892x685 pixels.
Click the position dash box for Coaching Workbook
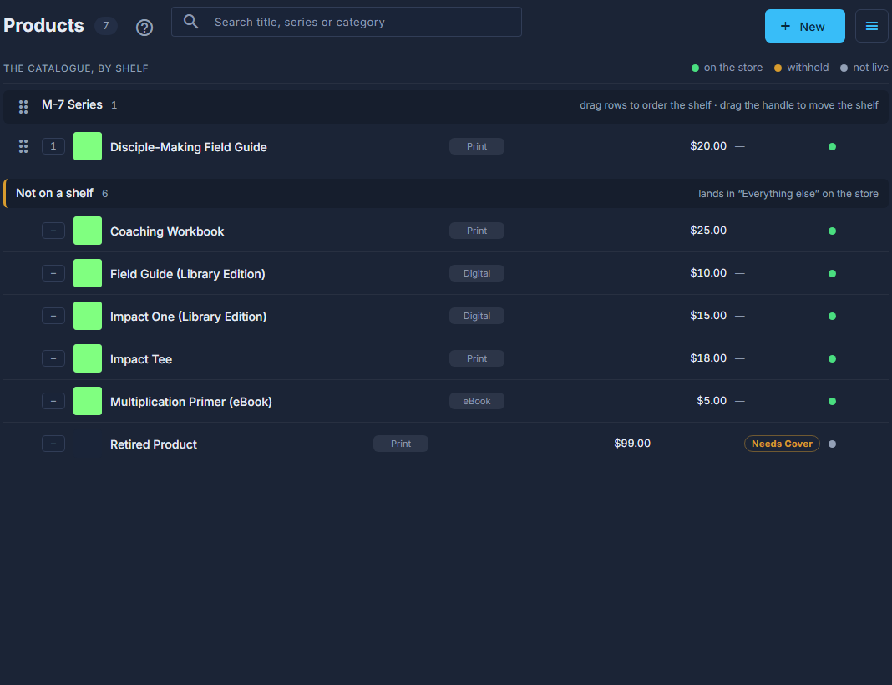53,231
